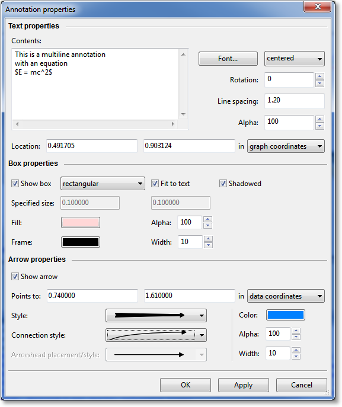The height and width of the screenshot is (407, 342).
Task: Uncheck the Fit to text checkbox
Action: [x=155, y=184]
